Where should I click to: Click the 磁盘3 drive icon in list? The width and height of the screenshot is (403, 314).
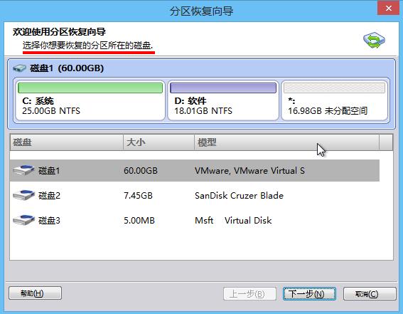coord(23,220)
